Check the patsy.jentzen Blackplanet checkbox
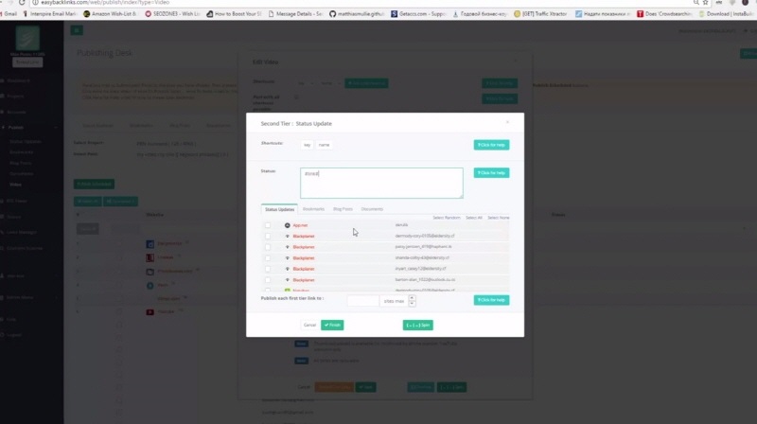The image size is (757, 424). click(268, 247)
